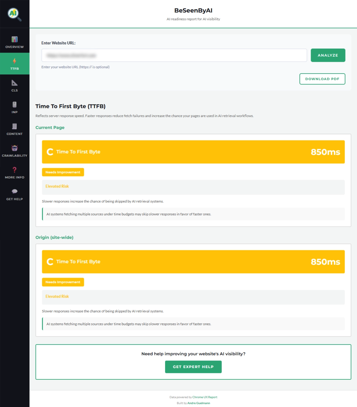Visit the Andre Guelmann link
This screenshot has width=357, height=407.
coord(199,403)
